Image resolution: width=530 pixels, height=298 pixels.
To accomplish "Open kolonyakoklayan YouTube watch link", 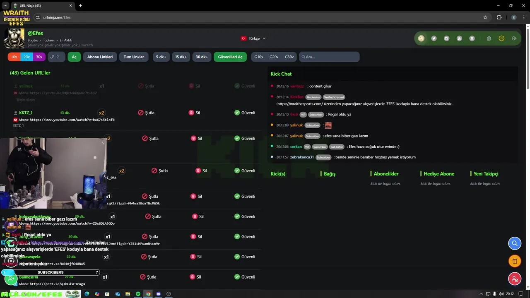I will pos(72,223).
